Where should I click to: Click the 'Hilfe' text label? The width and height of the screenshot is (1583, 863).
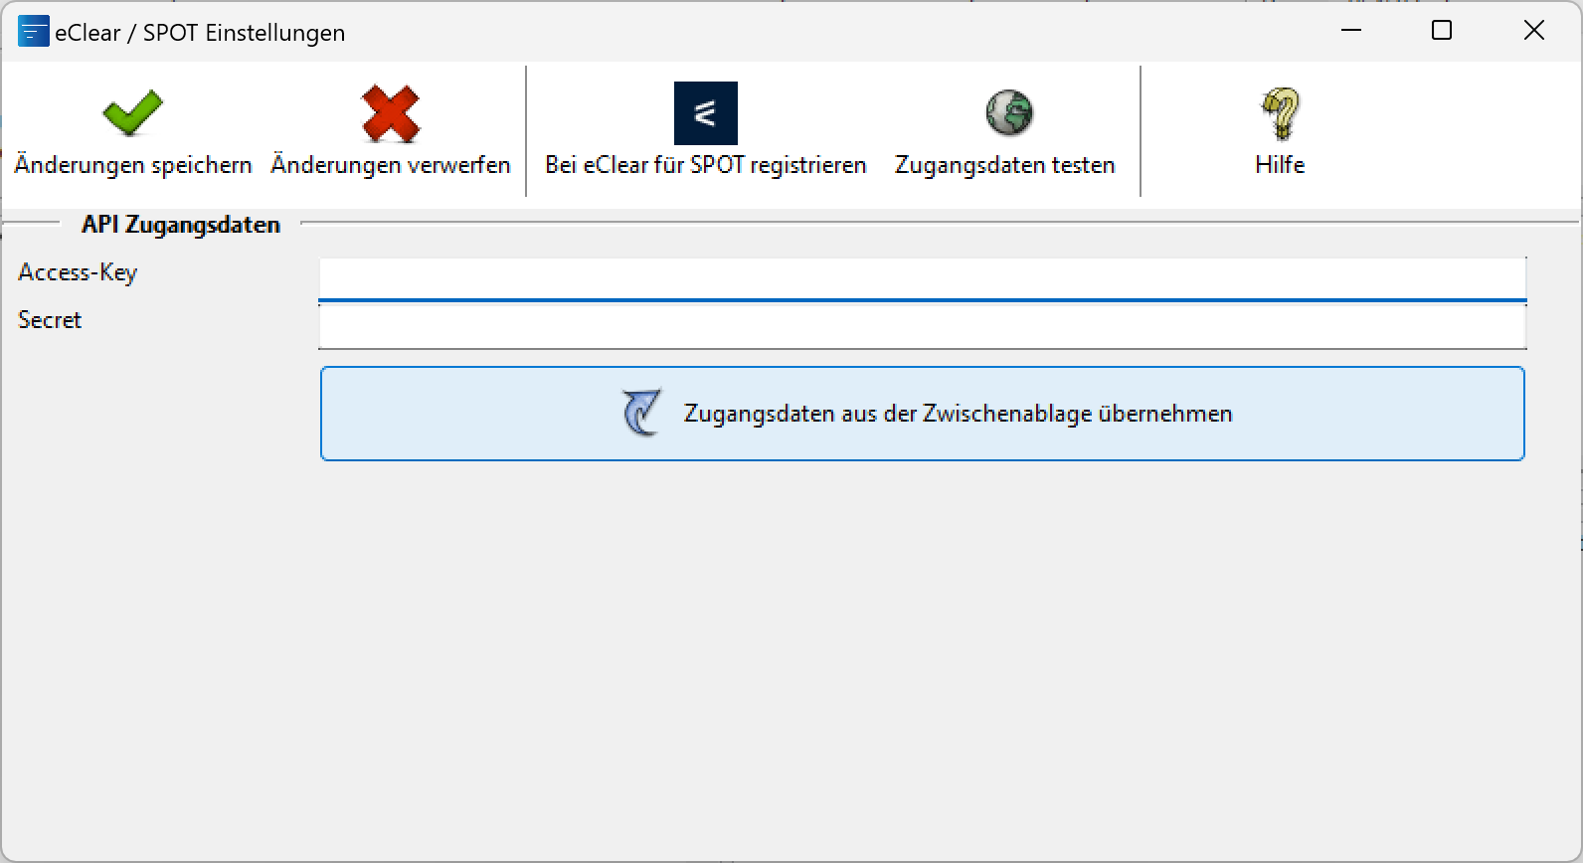tap(1280, 165)
